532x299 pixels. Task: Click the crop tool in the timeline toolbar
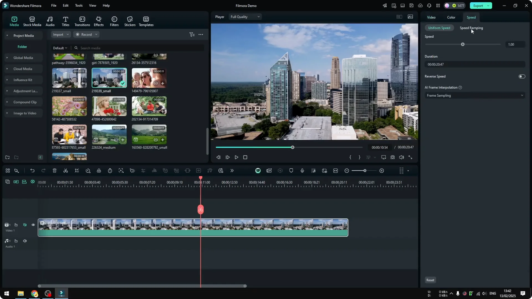[x=77, y=171]
